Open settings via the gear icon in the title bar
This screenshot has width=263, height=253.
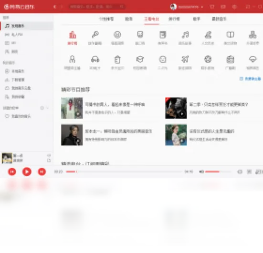234,7
